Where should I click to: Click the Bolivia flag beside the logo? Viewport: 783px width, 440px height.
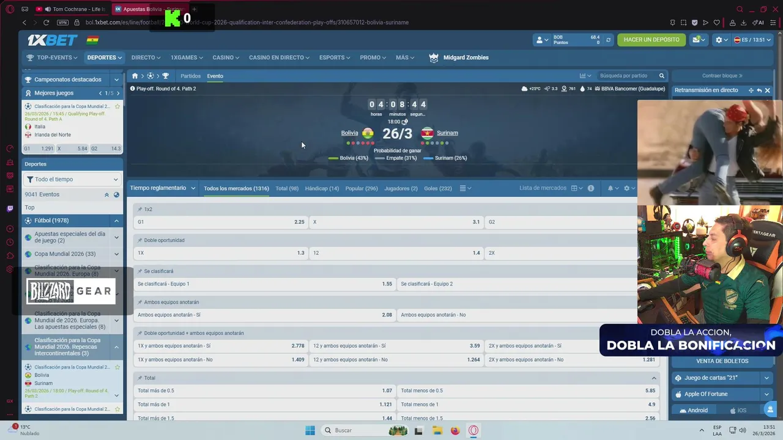(92, 40)
